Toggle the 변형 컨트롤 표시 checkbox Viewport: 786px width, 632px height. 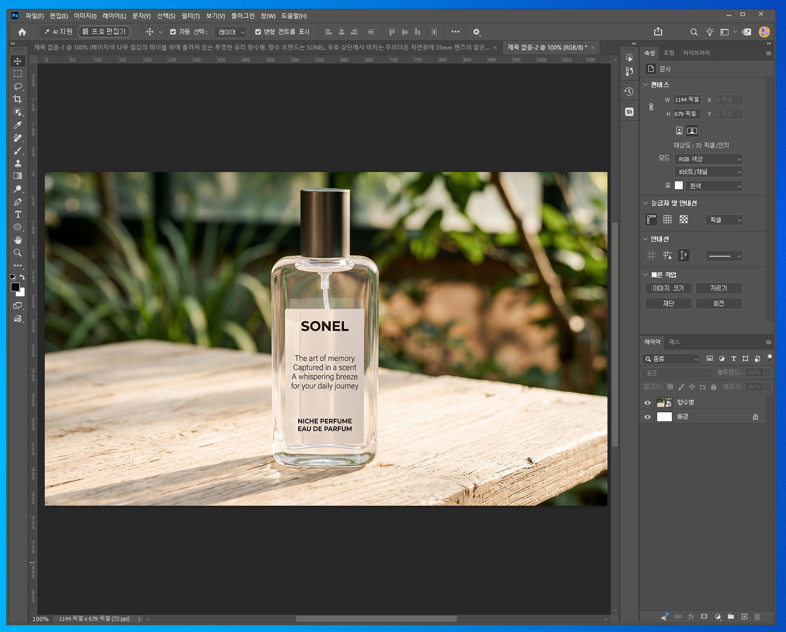(258, 32)
